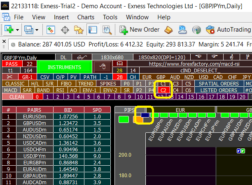The image size is (252, 185).
Task: Select the 1830x680 size button
Action: (112, 57)
